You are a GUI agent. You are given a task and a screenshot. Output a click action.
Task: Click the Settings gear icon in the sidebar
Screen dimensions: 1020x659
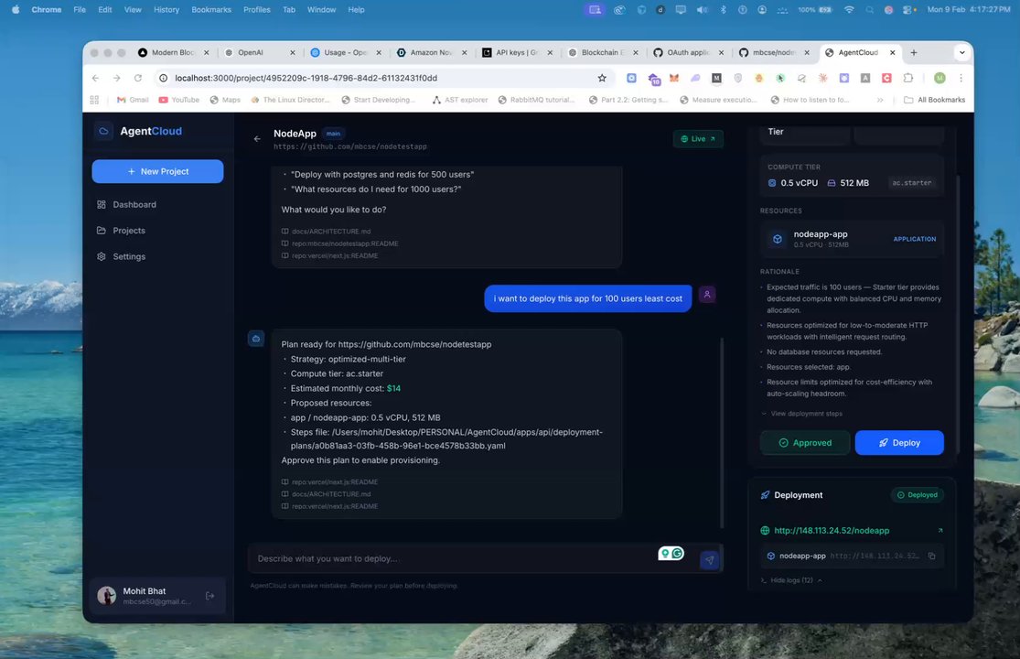(102, 256)
